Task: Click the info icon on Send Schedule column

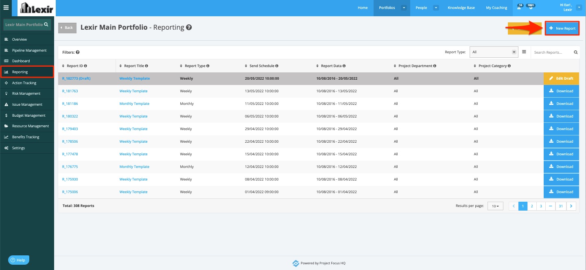Action: 277,66
